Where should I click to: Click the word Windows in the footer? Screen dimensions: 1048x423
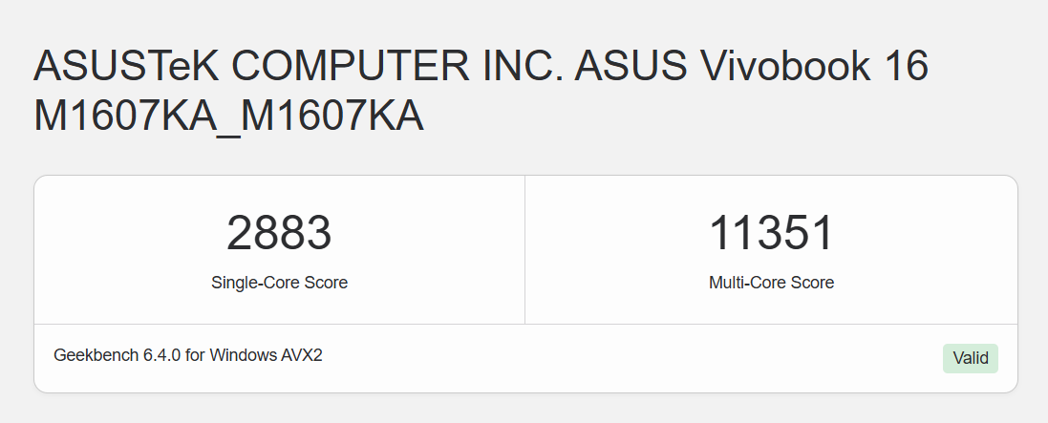tap(246, 355)
